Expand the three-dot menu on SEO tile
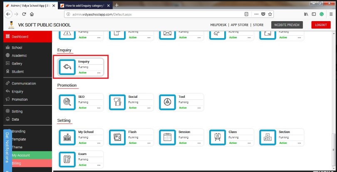The width and height of the screenshot is (337, 172). pos(99,108)
